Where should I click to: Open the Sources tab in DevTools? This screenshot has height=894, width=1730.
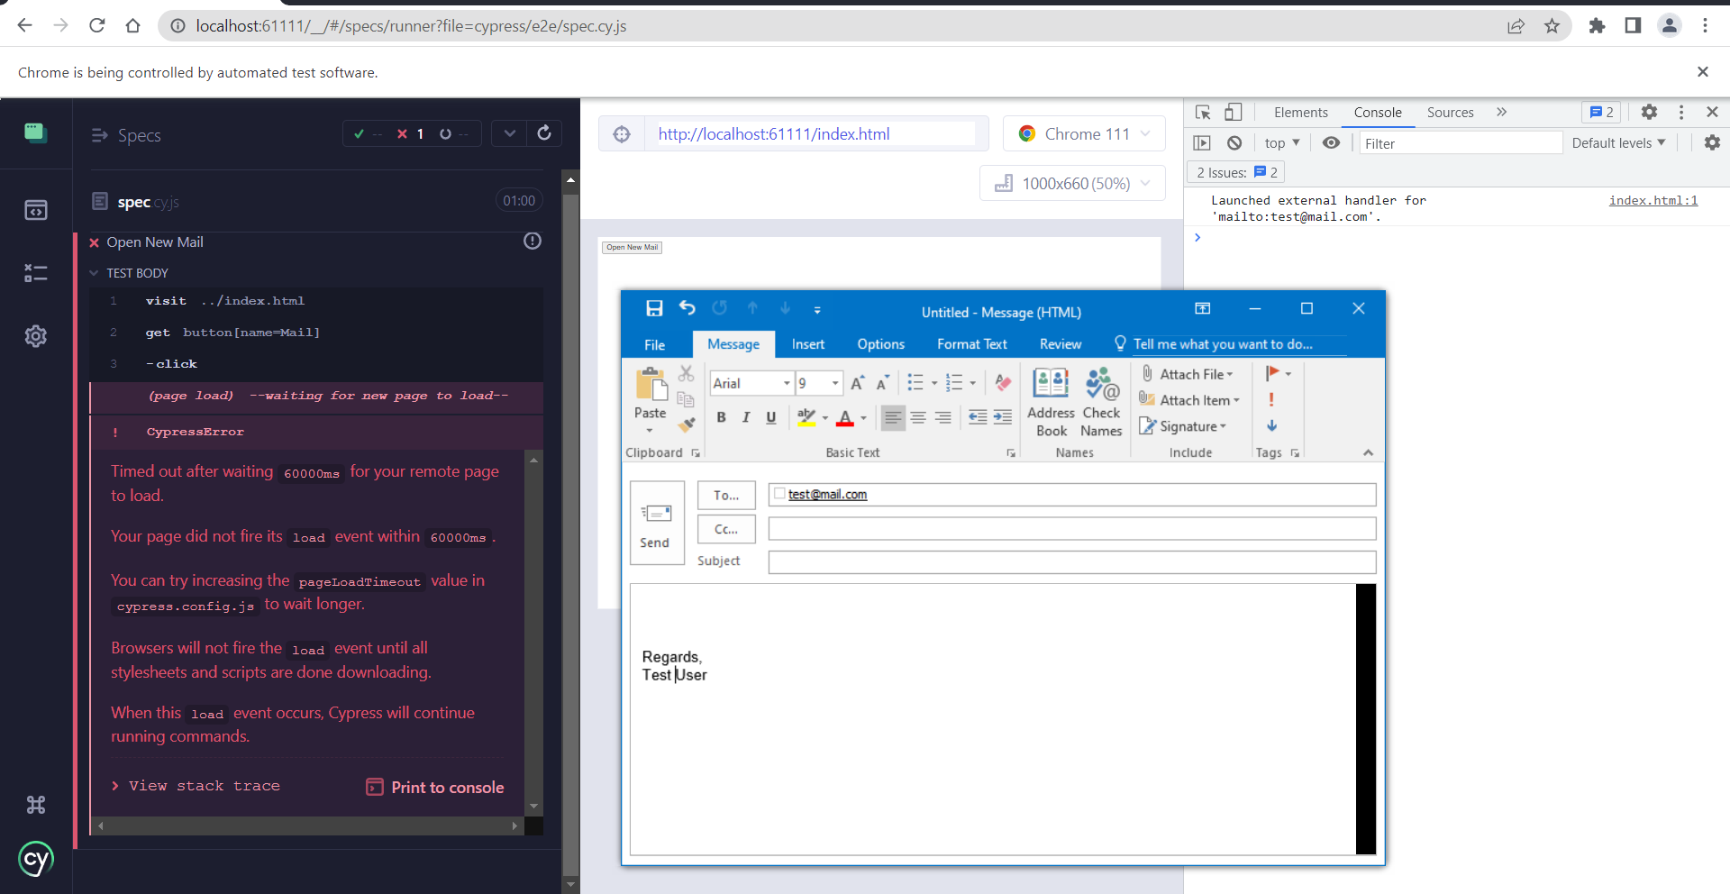tap(1449, 112)
